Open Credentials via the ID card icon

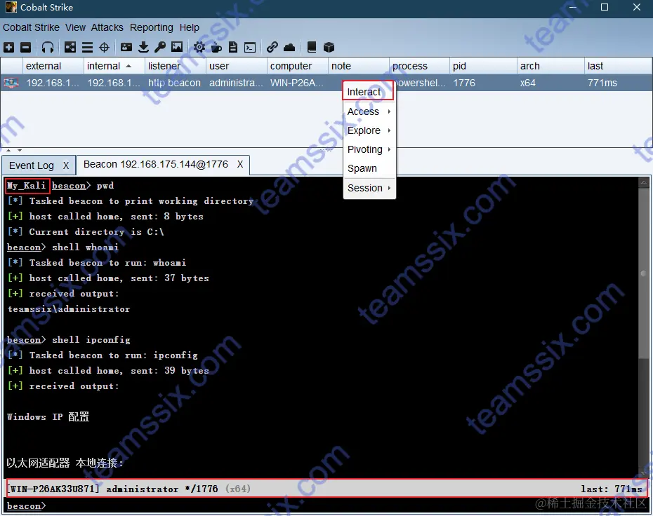(x=126, y=48)
